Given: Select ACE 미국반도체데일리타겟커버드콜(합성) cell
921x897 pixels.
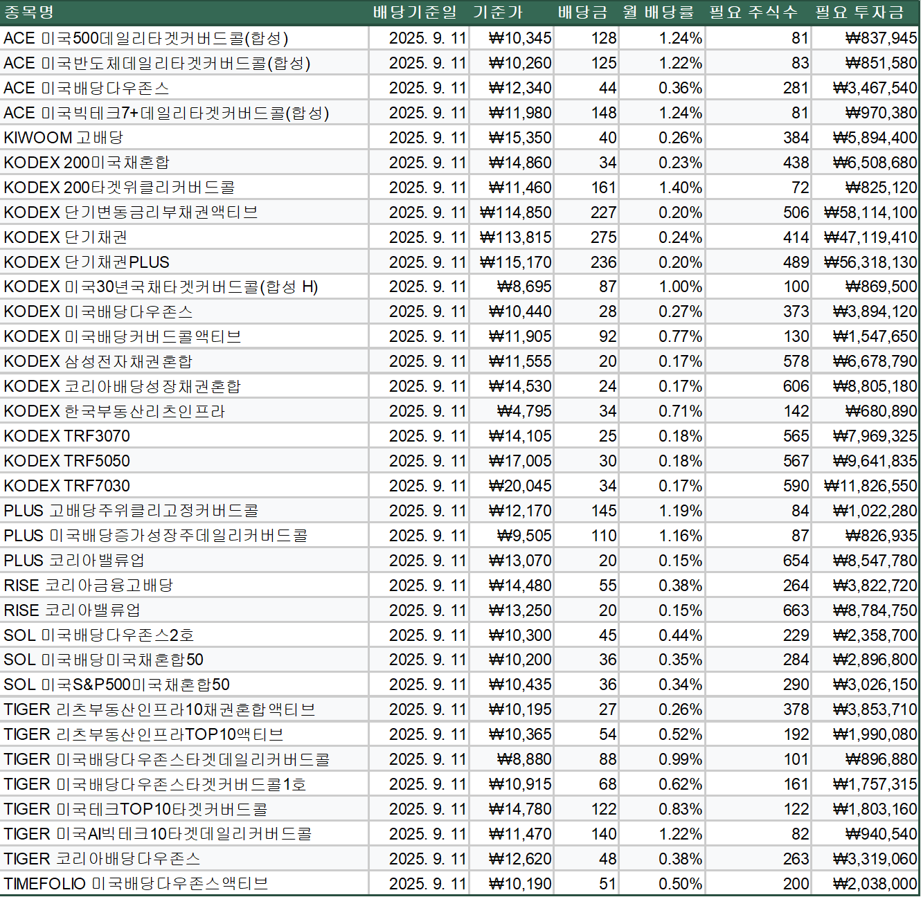Looking at the screenshot, I should tap(184, 63).
